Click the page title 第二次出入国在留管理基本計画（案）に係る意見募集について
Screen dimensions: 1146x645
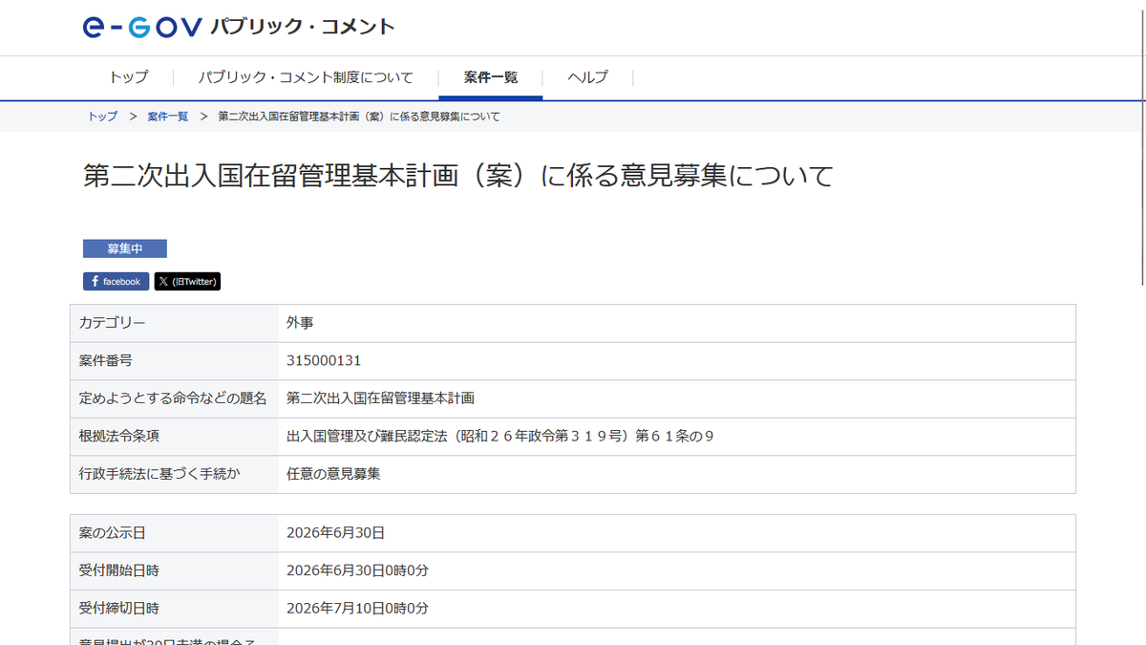[x=459, y=176]
